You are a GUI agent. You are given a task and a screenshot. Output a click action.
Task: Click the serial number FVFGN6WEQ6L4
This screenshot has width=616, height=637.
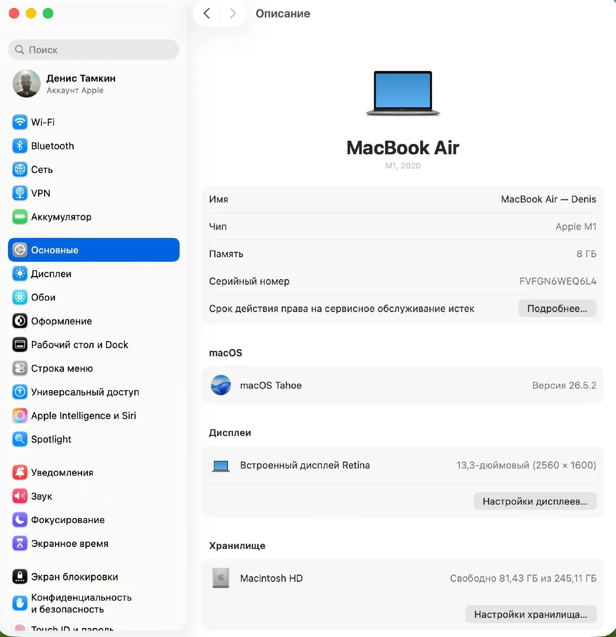click(x=558, y=281)
